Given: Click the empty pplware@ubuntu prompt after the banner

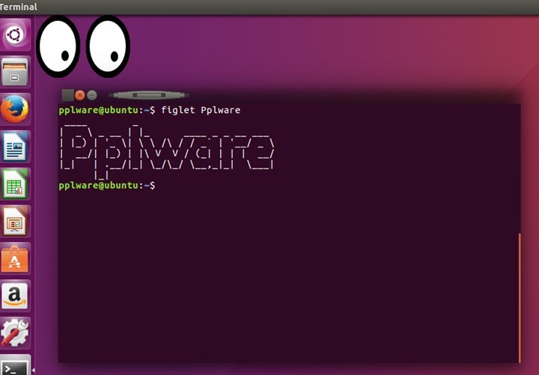Looking at the screenshot, I should [107, 186].
